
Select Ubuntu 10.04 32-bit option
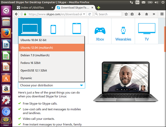pyautogui.click(x=51, y=40)
